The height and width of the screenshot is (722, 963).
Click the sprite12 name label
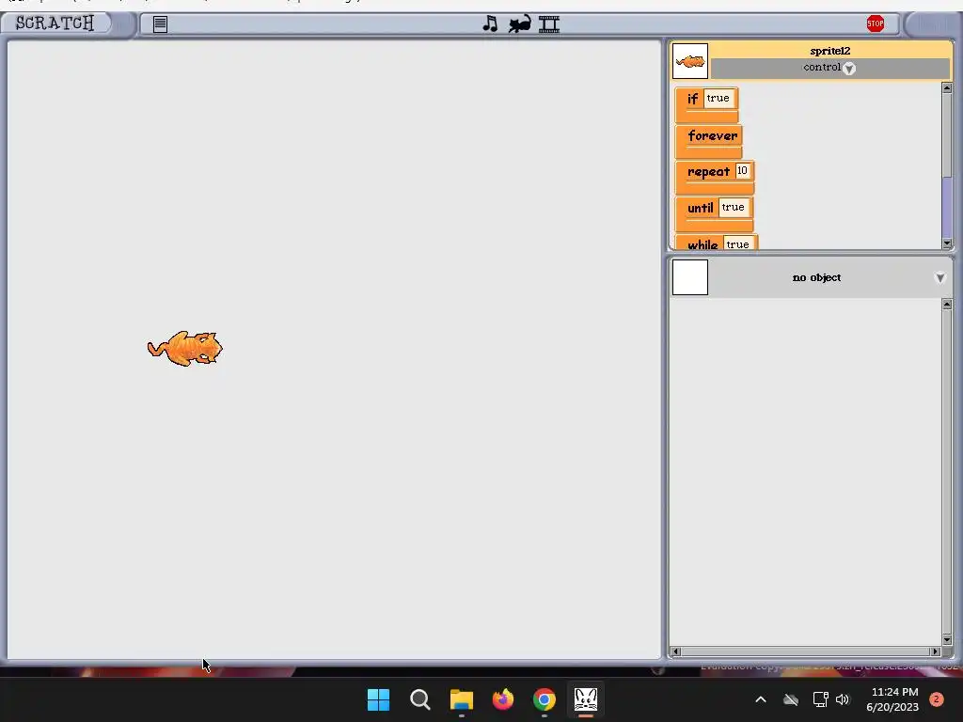829,51
